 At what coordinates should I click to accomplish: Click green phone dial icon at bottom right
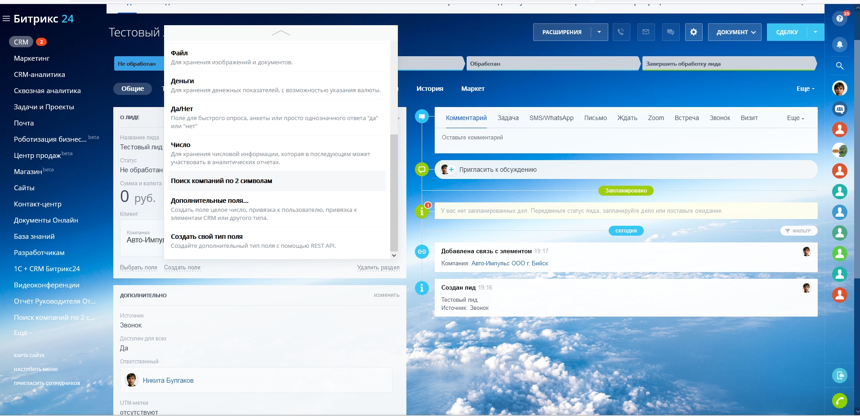tap(839, 400)
